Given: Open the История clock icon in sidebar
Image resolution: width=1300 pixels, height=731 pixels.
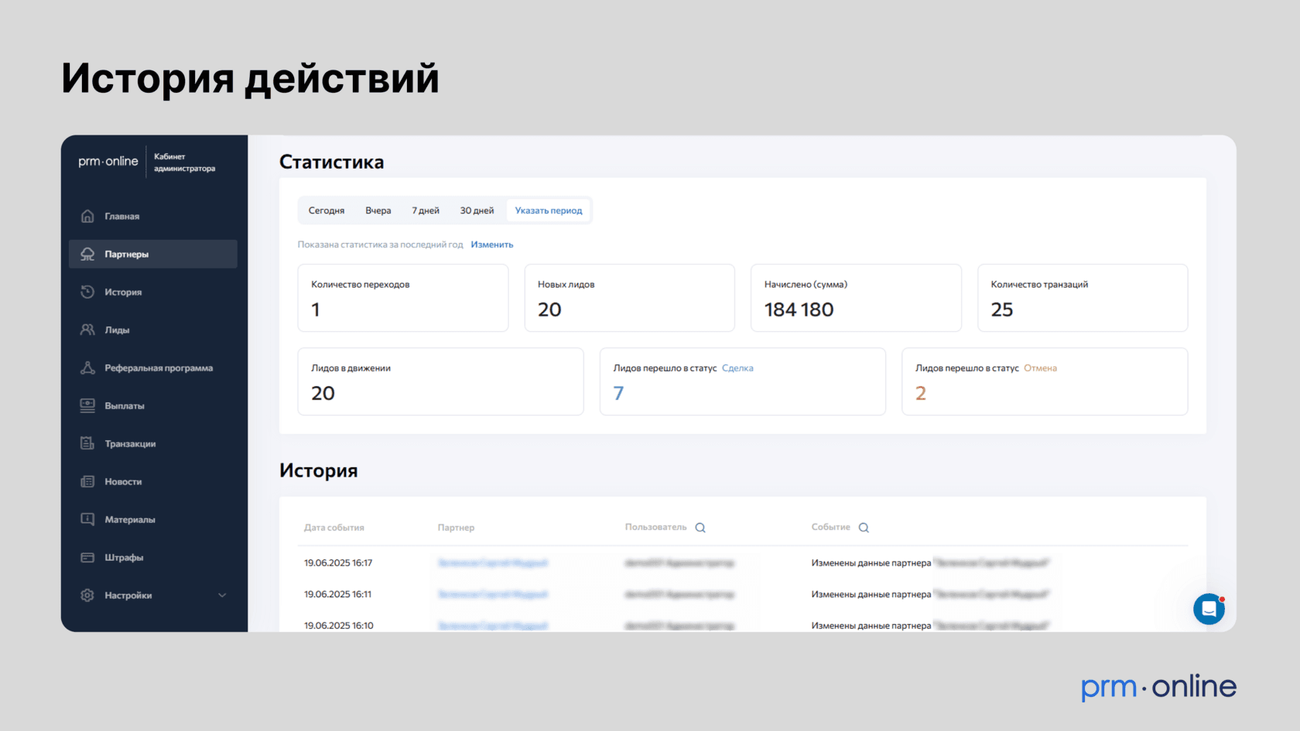Looking at the screenshot, I should click(x=87, y=292).
